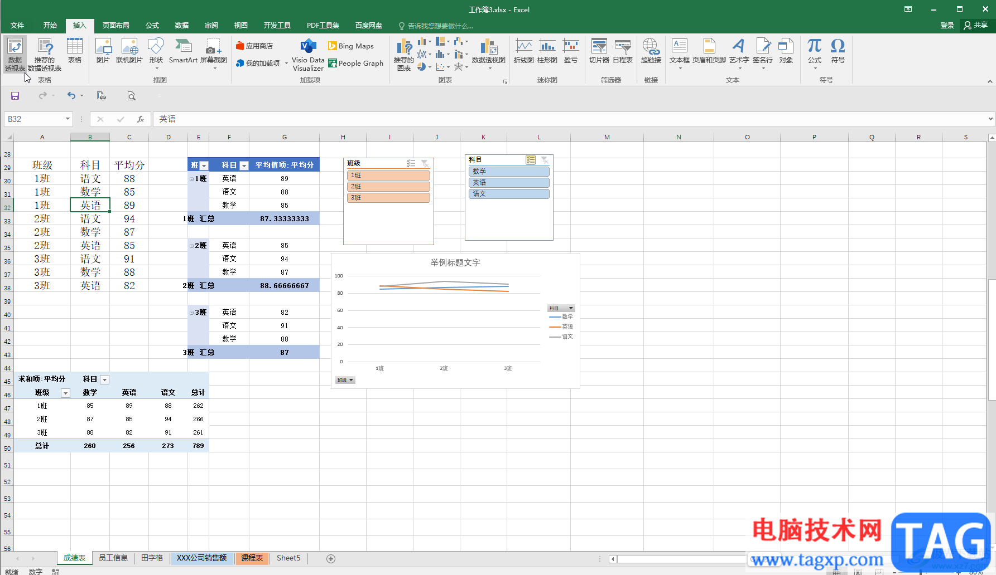Image resolution: width=996 pixels, height=575 pixels.
Task: Toggle the 1班 item in 班级 slicer
Action: 388,176
